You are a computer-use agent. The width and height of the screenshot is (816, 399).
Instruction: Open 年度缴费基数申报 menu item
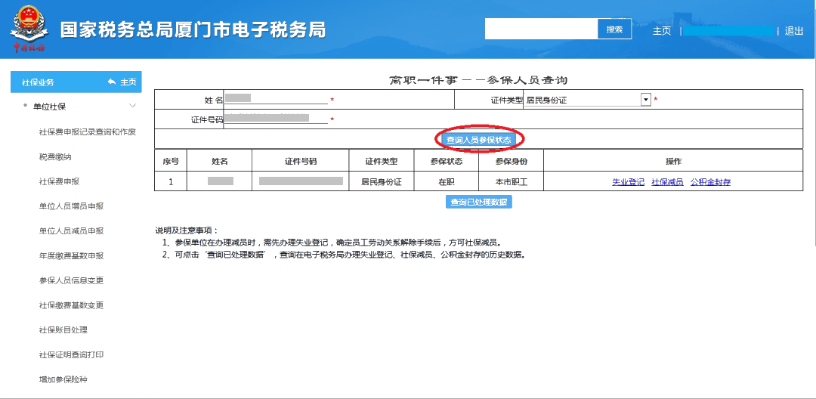pyautogui.click(x=71, y=255)
